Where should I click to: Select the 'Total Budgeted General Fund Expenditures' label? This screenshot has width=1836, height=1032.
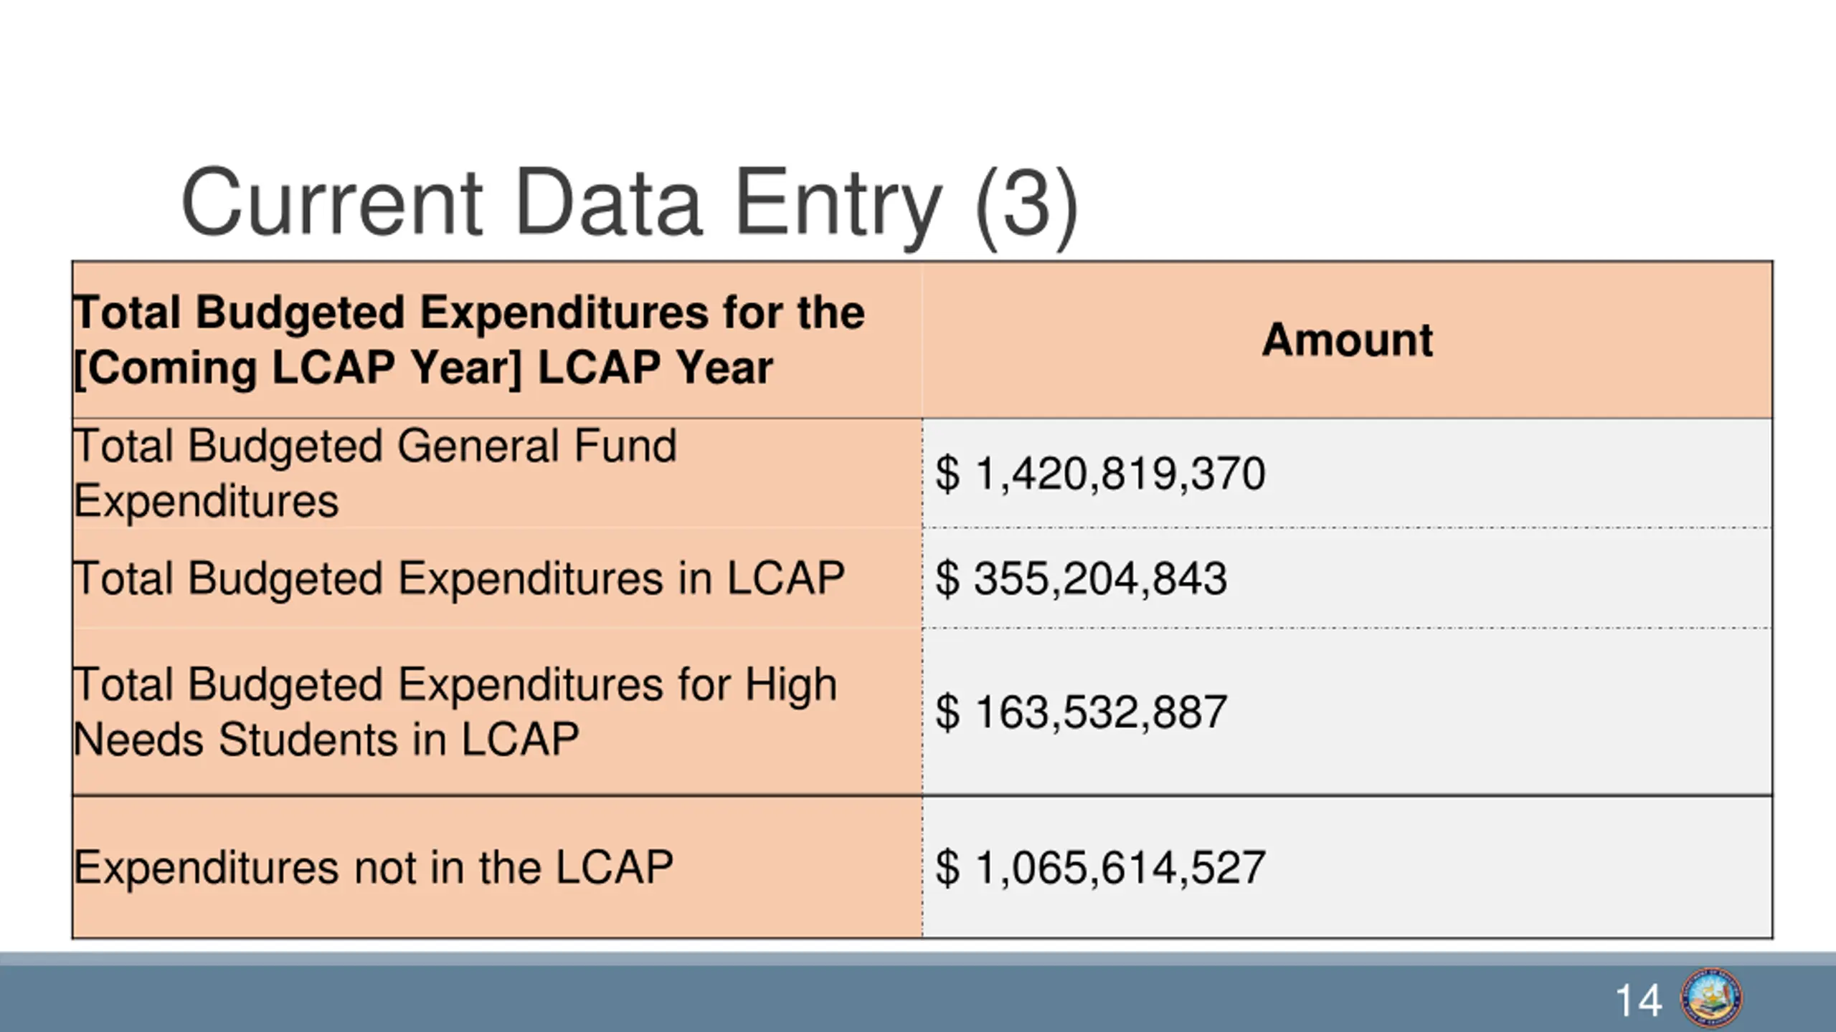click(374, 473)
